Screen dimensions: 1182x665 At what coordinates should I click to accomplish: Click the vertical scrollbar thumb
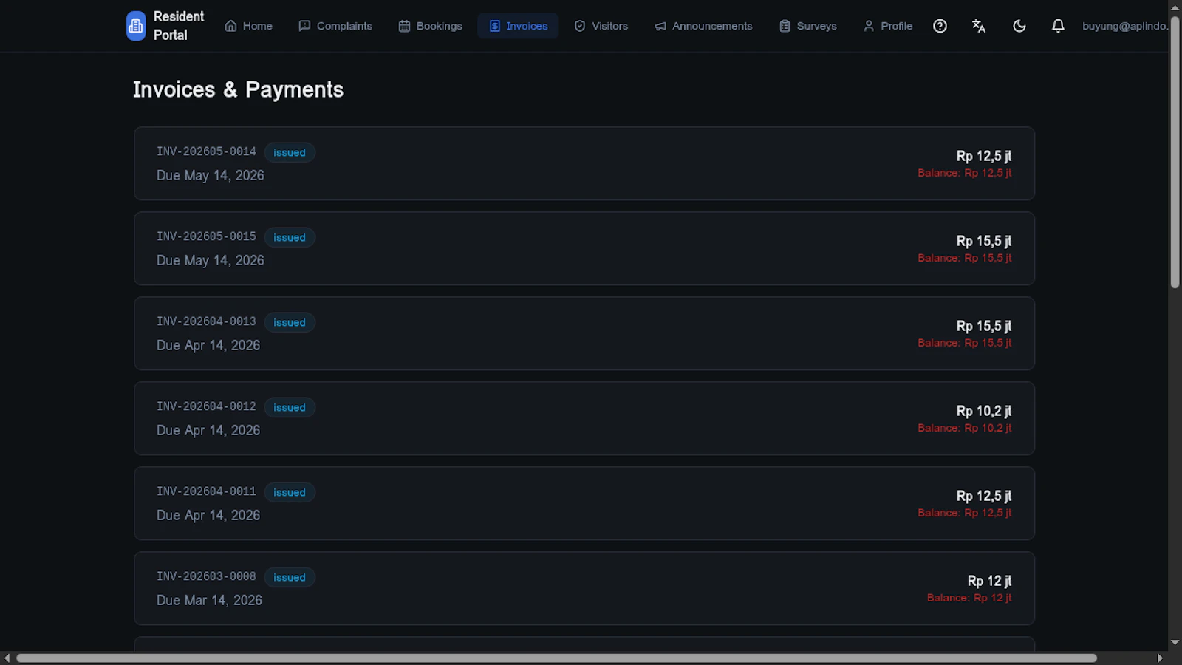(1175, 151)
